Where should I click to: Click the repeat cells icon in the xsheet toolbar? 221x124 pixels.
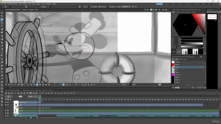click(56, 93)
